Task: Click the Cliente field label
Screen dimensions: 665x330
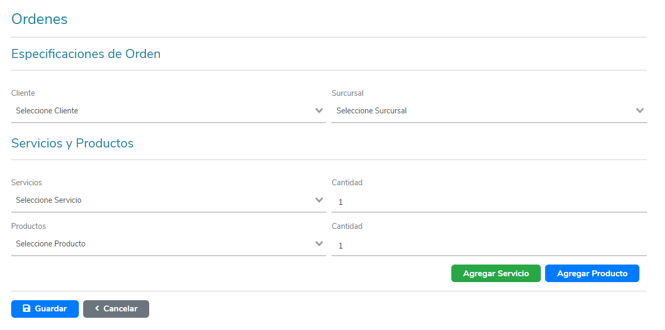Action: [23, 93]
